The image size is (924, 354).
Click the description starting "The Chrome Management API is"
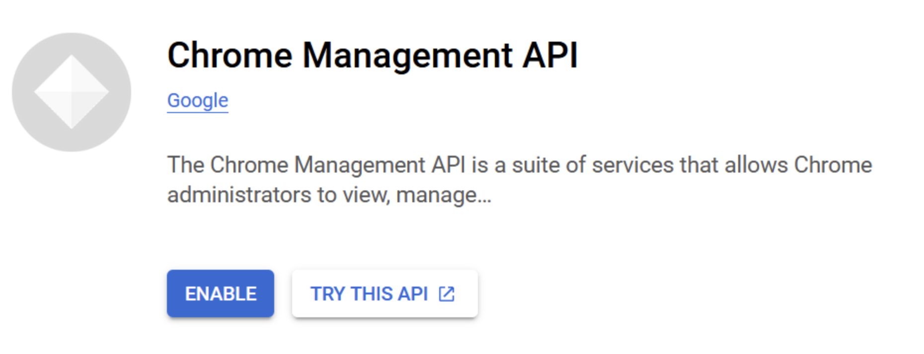(519, 179)
